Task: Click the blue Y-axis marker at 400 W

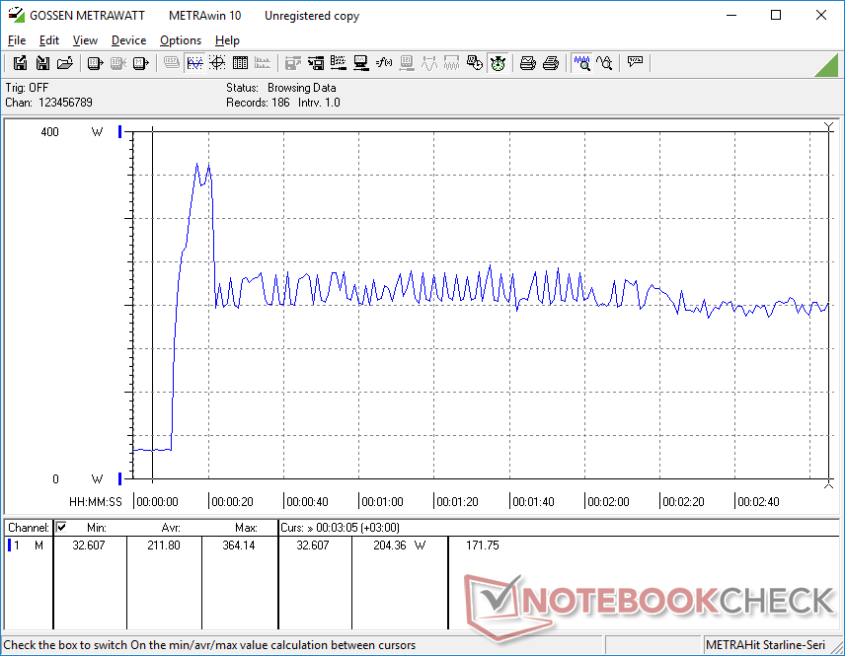Action: pyautogui.click(x=120, y=131)
